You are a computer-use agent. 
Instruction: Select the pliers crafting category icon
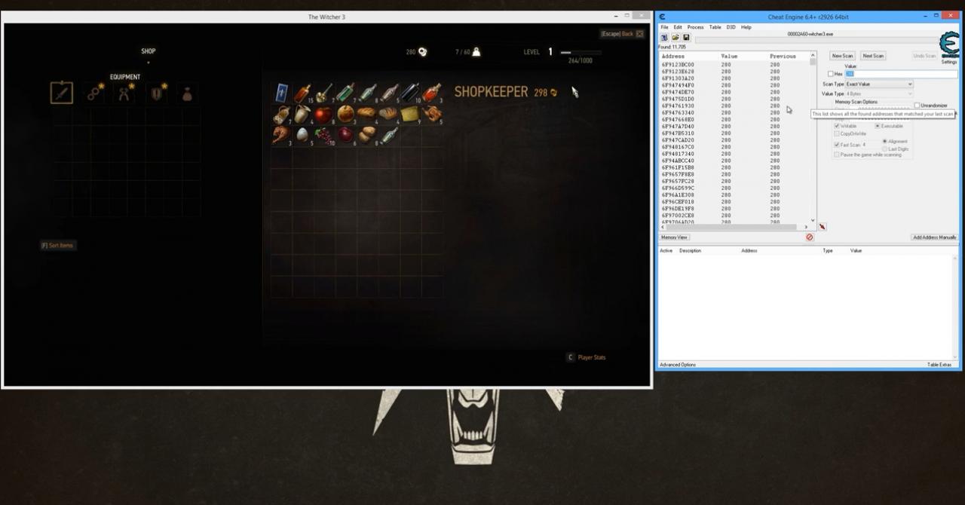click(x=125, y=93)
